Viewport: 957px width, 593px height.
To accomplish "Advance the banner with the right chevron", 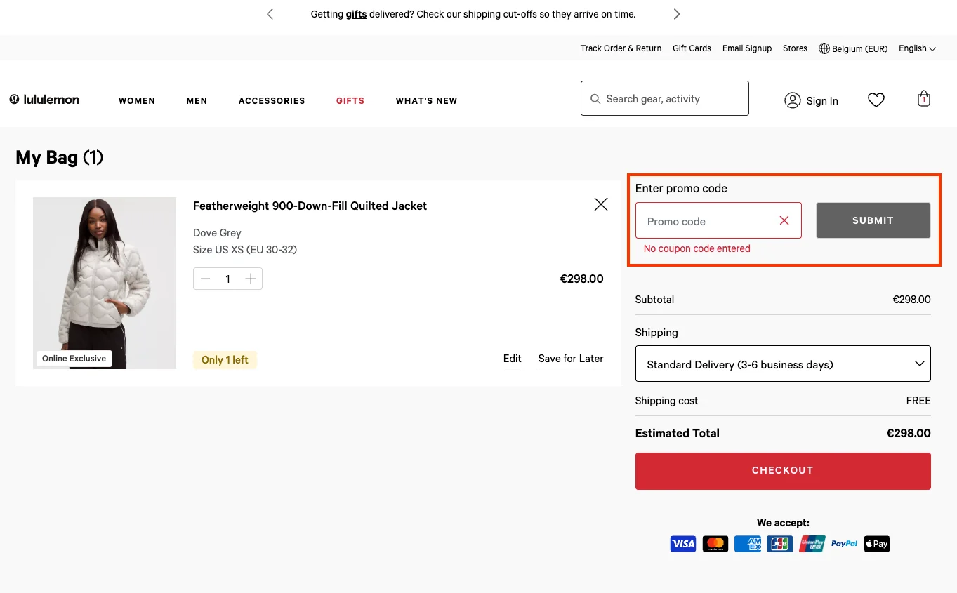I will click(x=676, y=13).
